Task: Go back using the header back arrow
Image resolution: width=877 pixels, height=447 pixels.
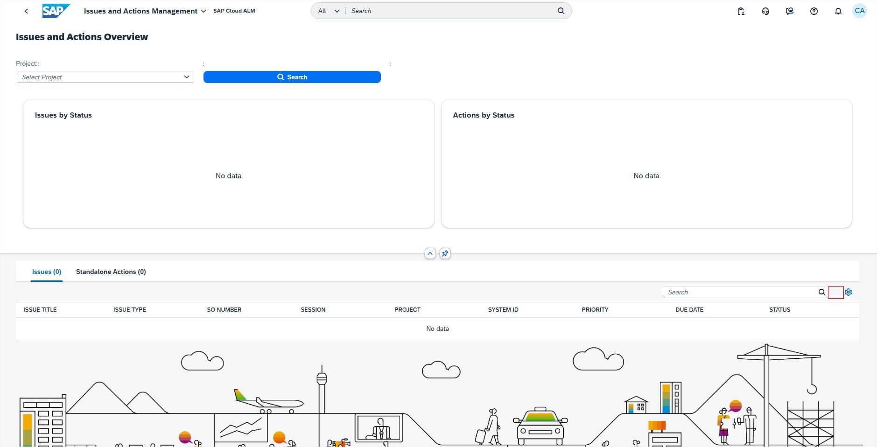Action: [26, 11]
